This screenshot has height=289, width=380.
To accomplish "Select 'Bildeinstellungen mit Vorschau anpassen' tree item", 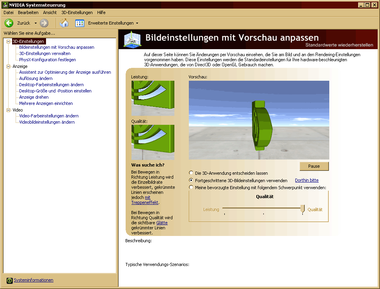I will point(57,47).
